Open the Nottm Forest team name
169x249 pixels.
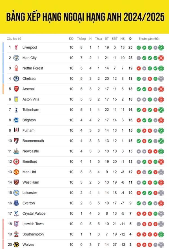33,68
